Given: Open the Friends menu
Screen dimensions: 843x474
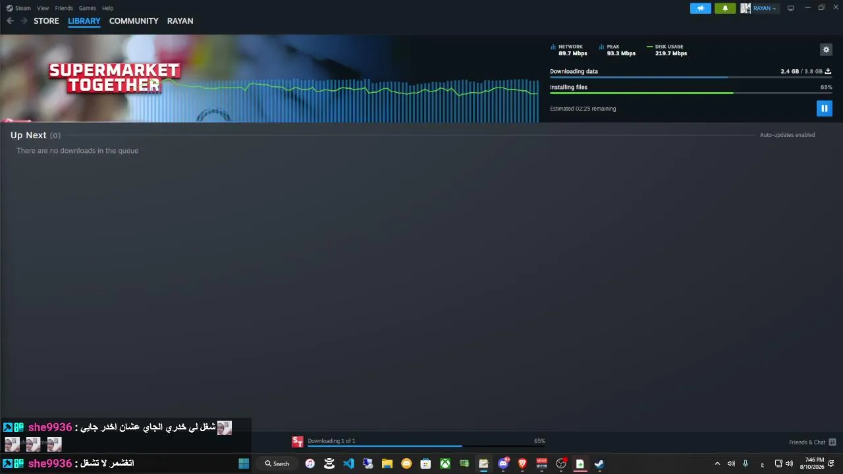Looking at the screenshot, I should [x=64, y=8].
